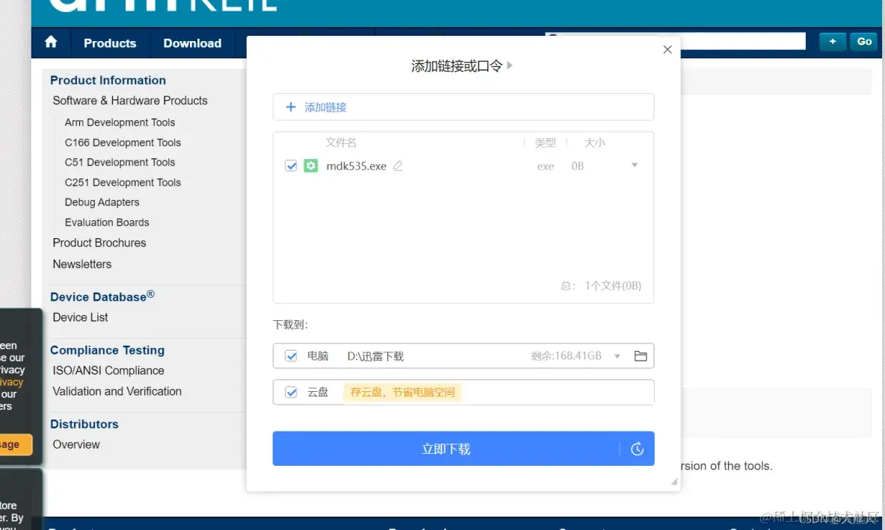885x530 pixels.
Task: Click the blue + icon beside the Go button
Action: click(832, 42)
